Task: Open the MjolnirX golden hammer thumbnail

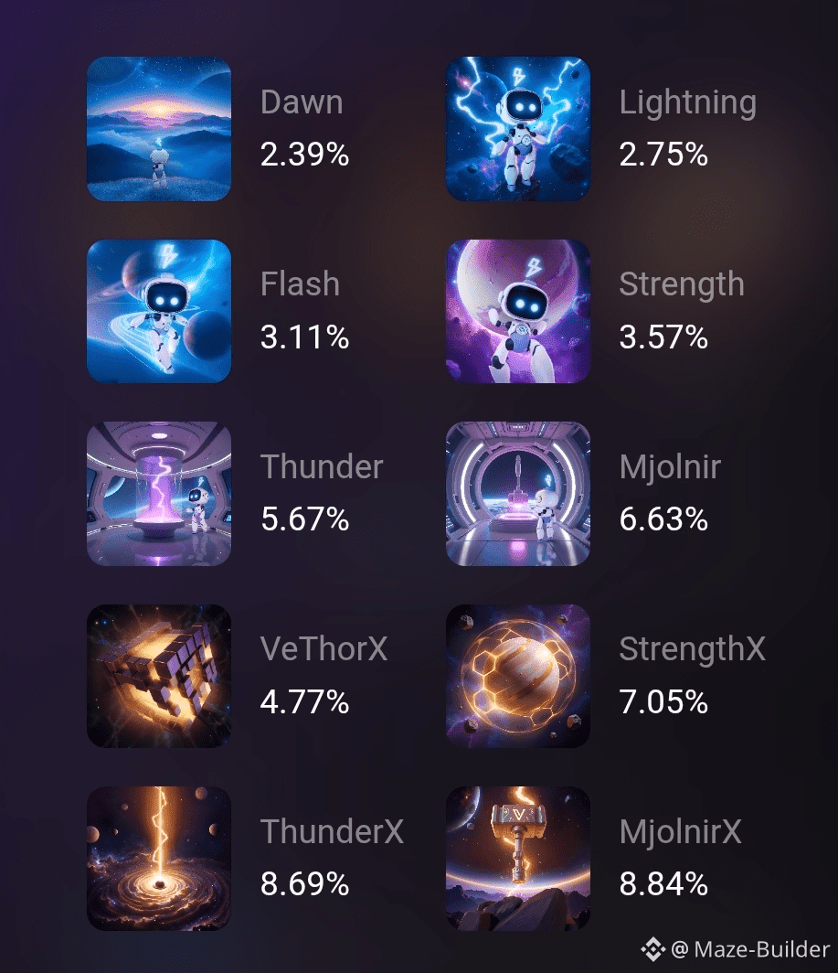Action: click(518, 858)
